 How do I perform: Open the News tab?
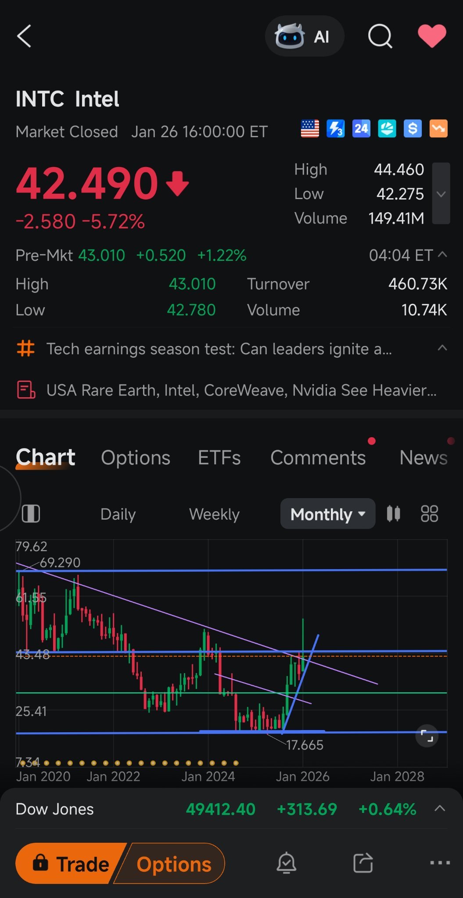click(424, 458)
